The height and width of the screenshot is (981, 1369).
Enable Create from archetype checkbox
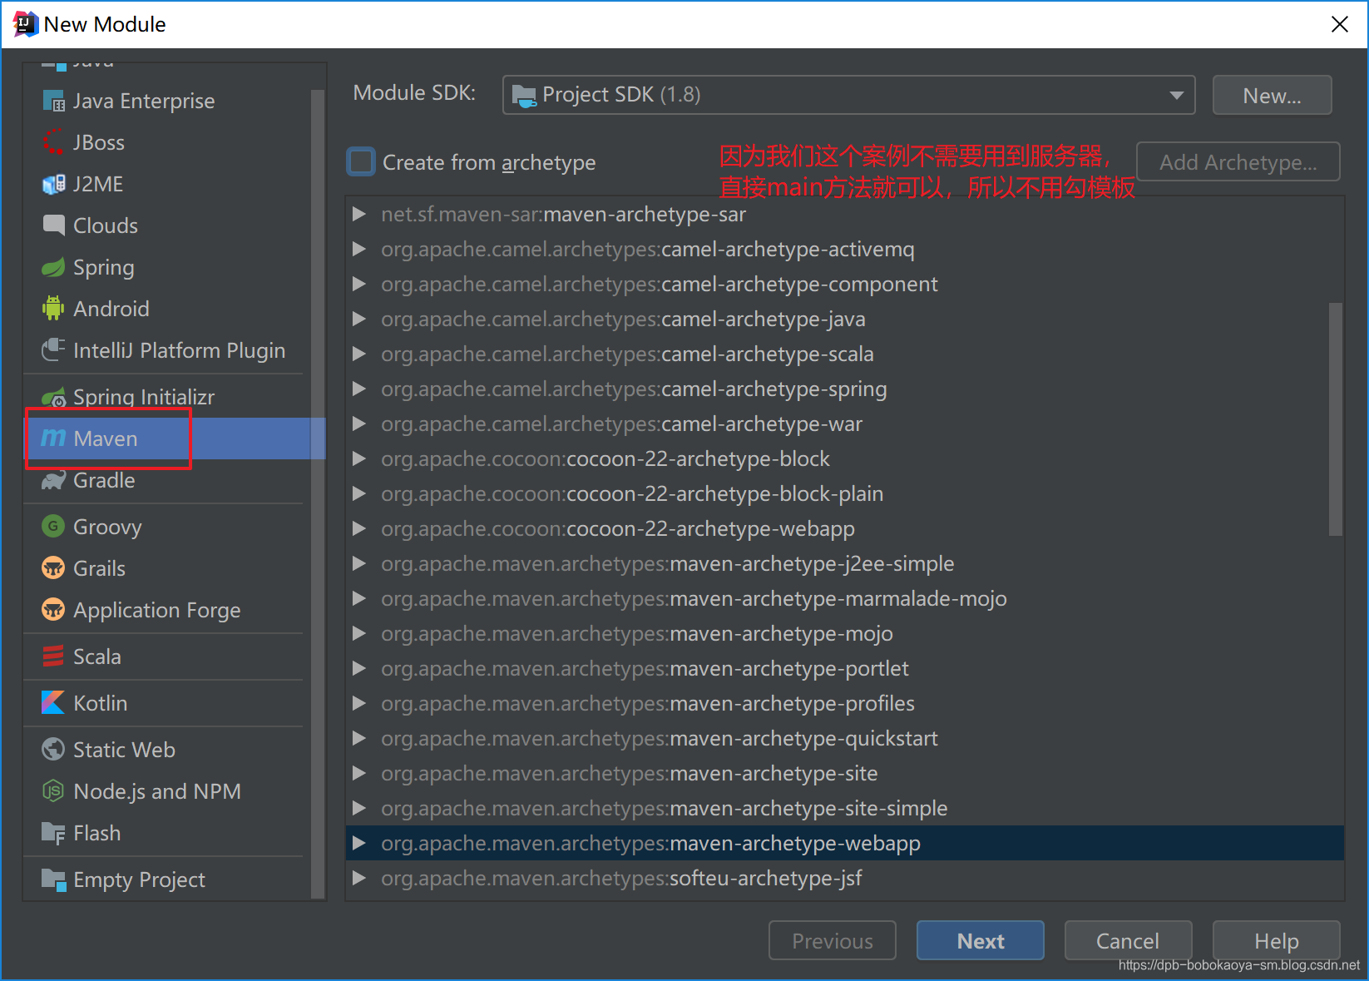pos(361,161)
